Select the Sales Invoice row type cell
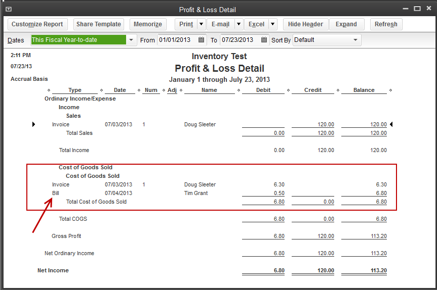437x290 pixels. point(61,124)
